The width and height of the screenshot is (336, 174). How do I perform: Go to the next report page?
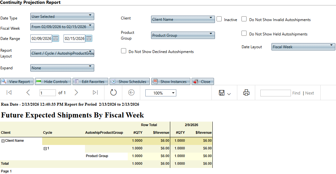tap(76, 93)
